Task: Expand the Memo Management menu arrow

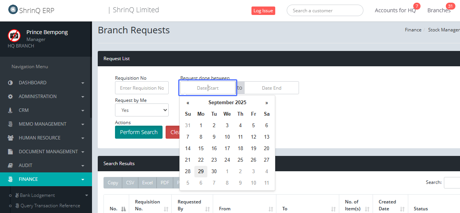Action: [x=83, y=125]
